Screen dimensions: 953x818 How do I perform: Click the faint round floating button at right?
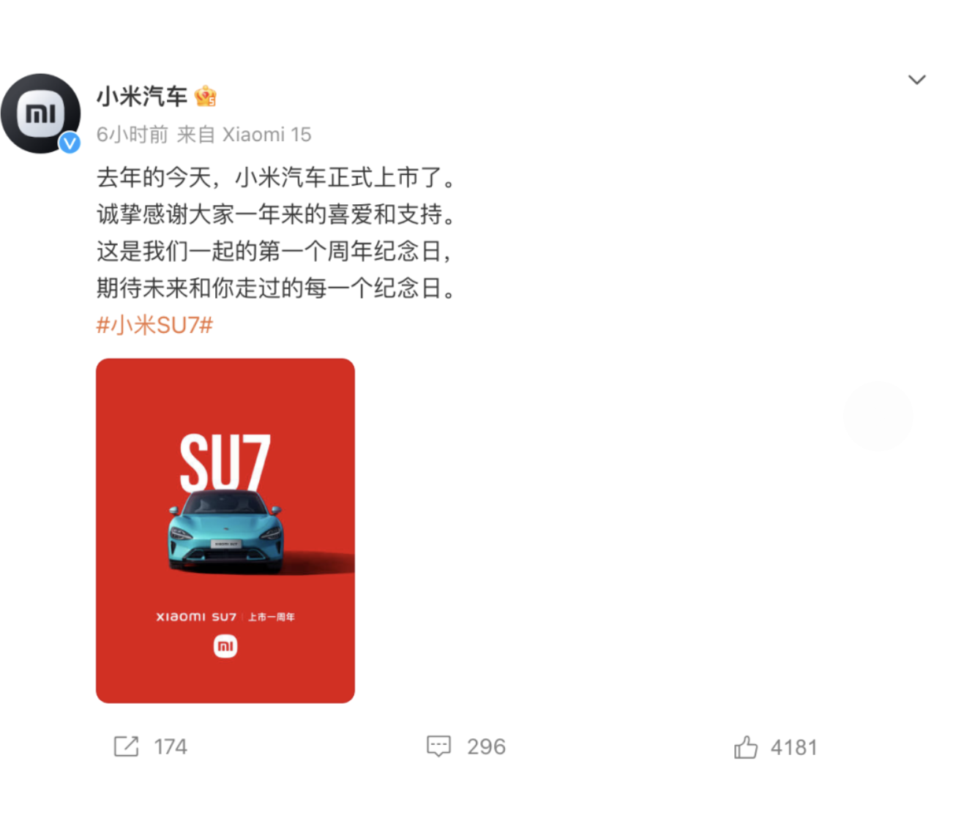coord(878,416)
